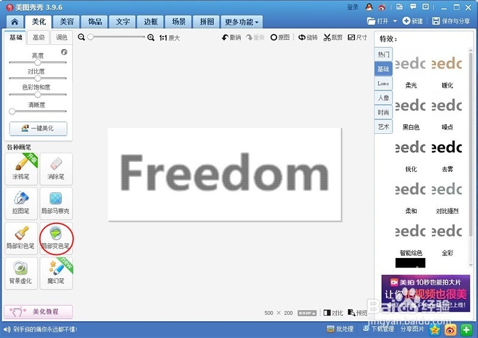Screen dimensions: 478x338
Task: Click 保存与分享 save and share
Action: point(451,21)
